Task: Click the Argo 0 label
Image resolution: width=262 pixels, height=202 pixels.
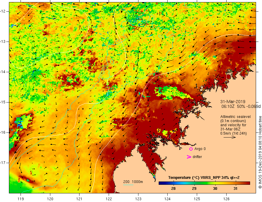Action: pyautogui.click(x=200, y=149)
